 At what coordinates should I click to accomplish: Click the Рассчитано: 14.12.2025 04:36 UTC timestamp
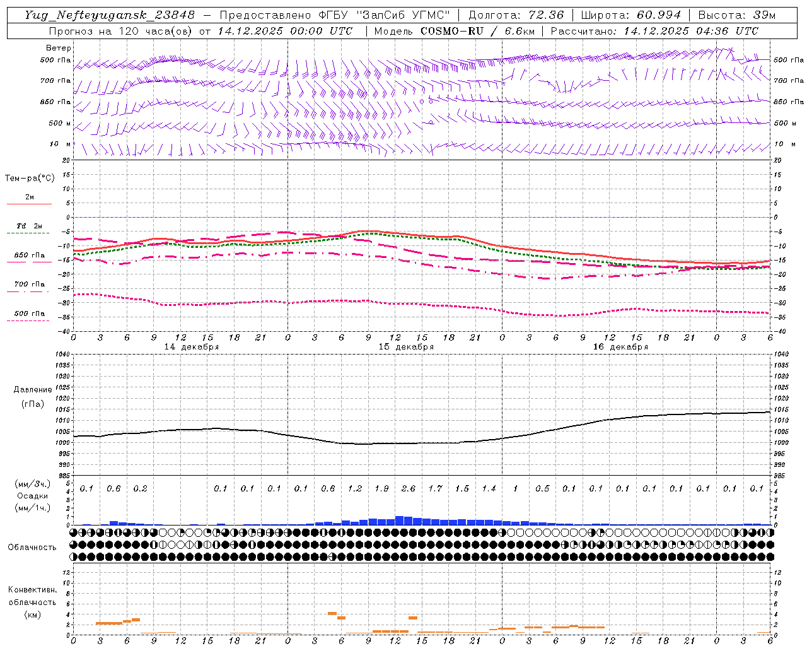click(x=654, y=31)
